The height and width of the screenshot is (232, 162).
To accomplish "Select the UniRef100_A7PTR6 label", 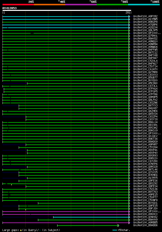I will (145, 94).
